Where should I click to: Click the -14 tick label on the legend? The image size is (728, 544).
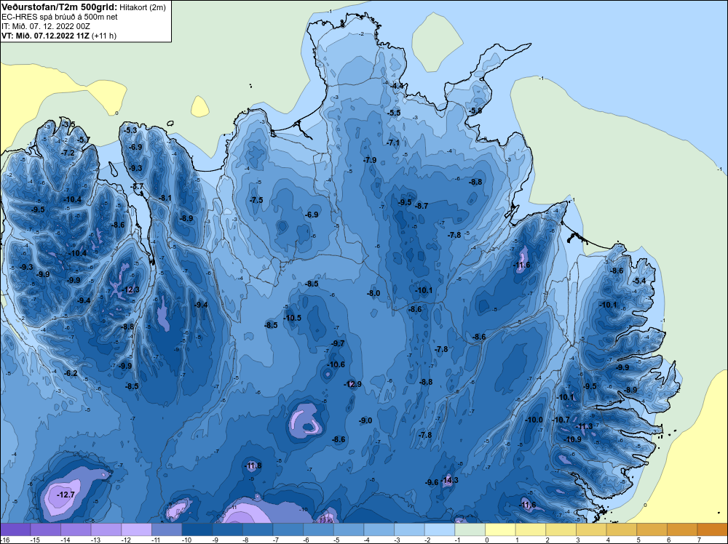point(65,540)
